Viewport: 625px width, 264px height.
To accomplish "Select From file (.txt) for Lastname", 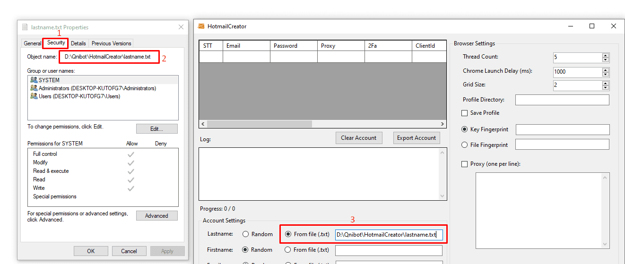I will (307, 234).
